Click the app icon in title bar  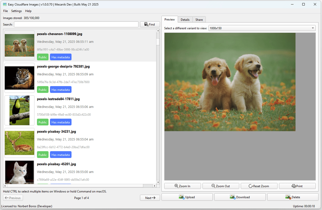pos(5,4)
